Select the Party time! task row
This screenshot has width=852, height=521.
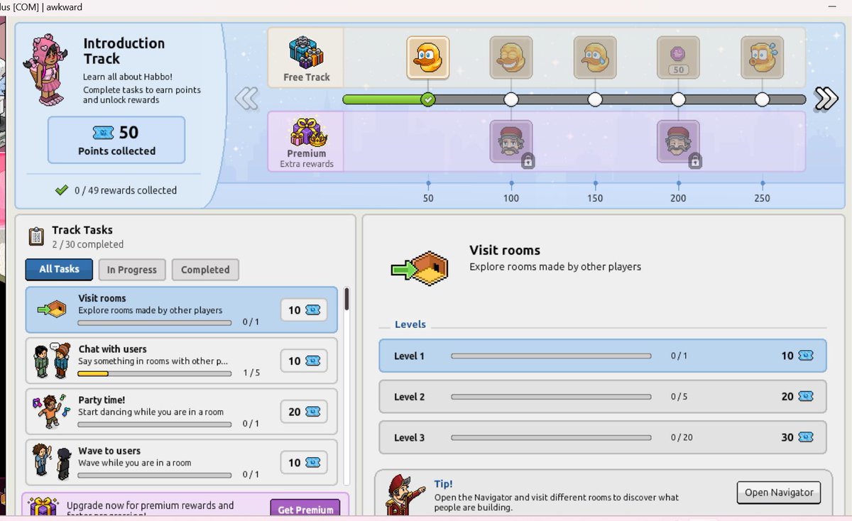click(x=182, y=412)
